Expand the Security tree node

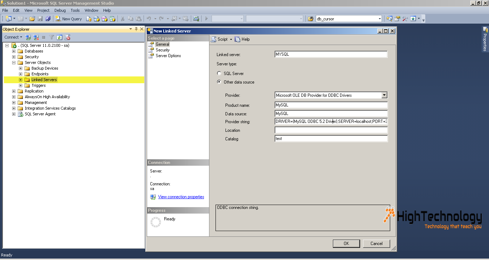tap(14, 57)
